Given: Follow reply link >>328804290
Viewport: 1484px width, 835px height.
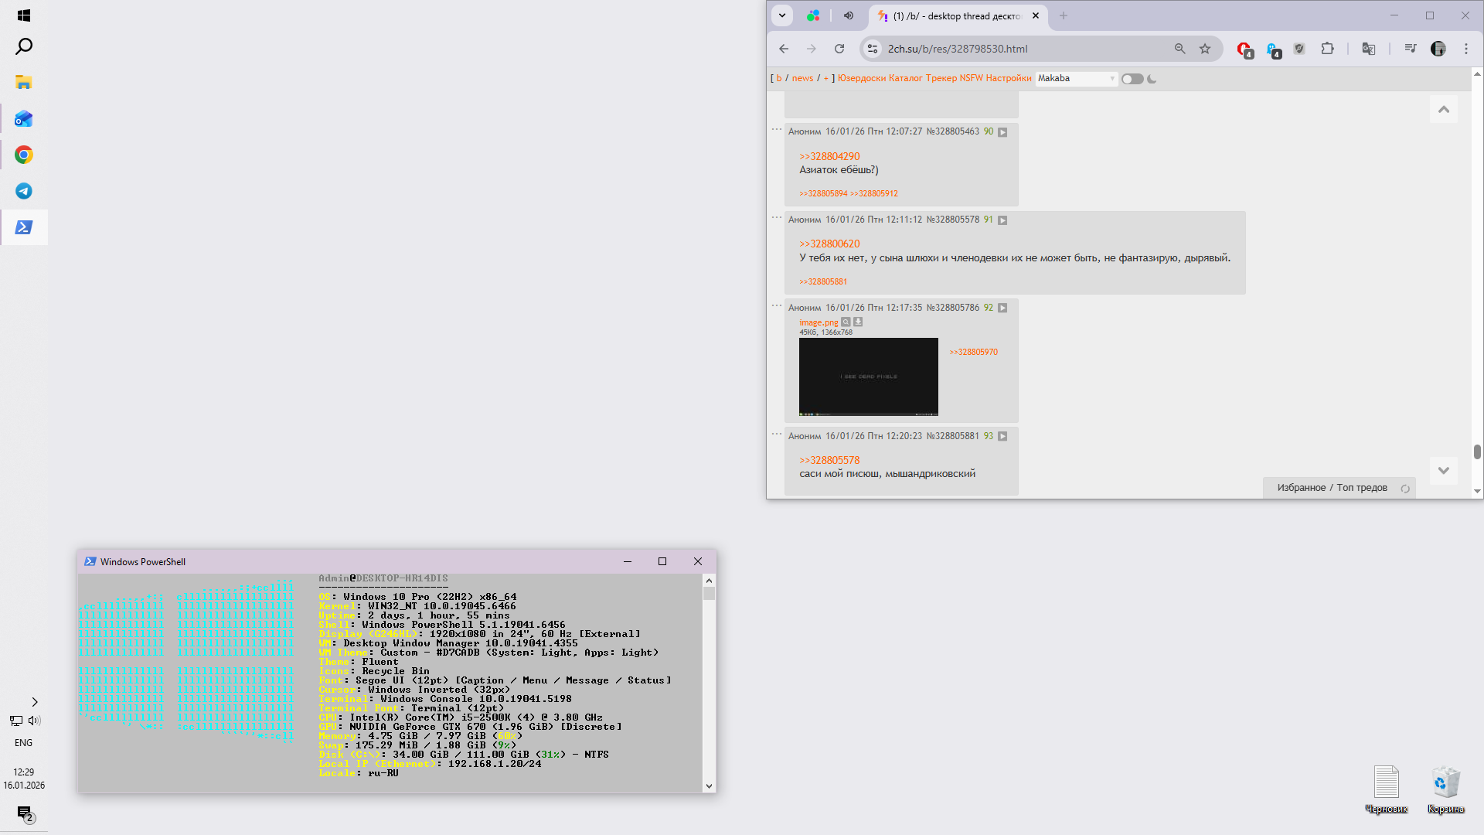Looking at the screenshot, I should (x=829, y=156).
